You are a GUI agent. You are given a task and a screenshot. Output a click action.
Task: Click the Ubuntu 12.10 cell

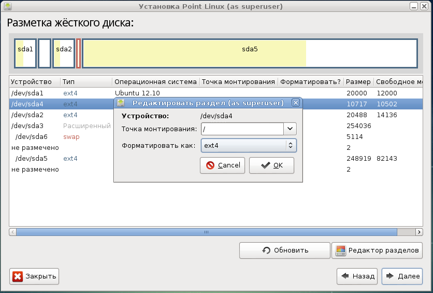(138, 93)
